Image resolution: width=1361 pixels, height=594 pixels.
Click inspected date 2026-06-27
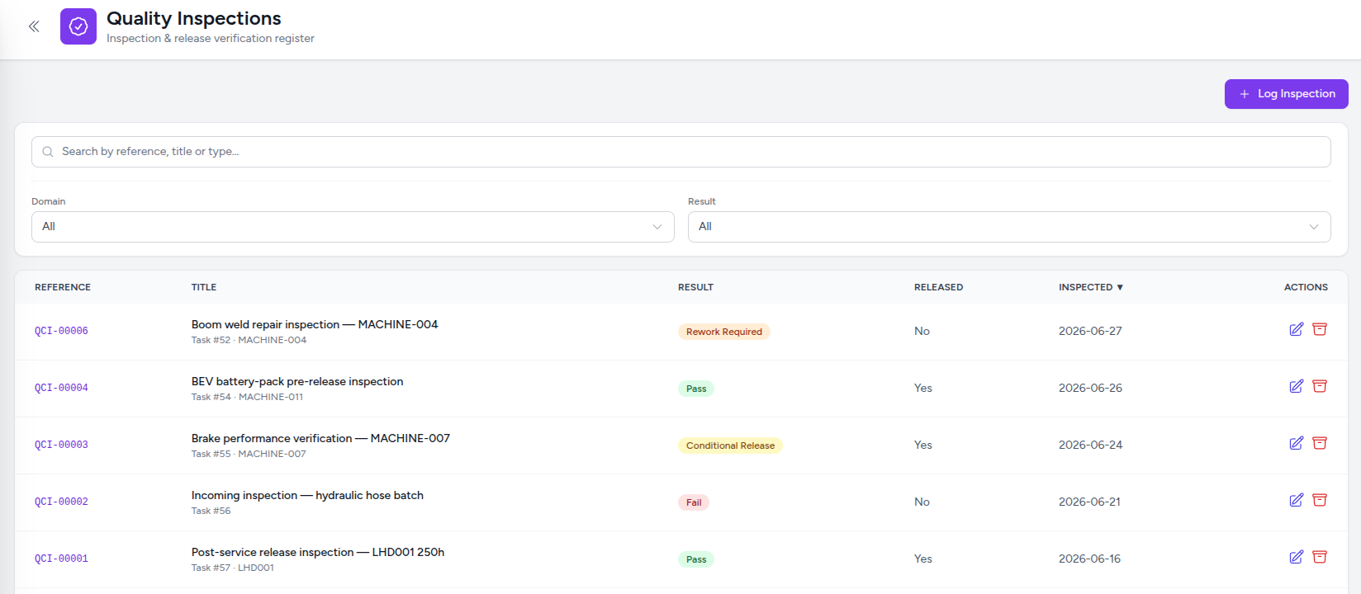(1090, 331)
